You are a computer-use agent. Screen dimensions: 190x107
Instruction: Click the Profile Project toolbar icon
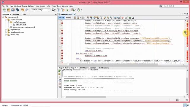click(x=78, y=10)
